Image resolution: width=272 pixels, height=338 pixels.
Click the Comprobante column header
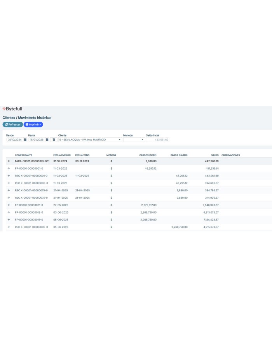(23, 155)
